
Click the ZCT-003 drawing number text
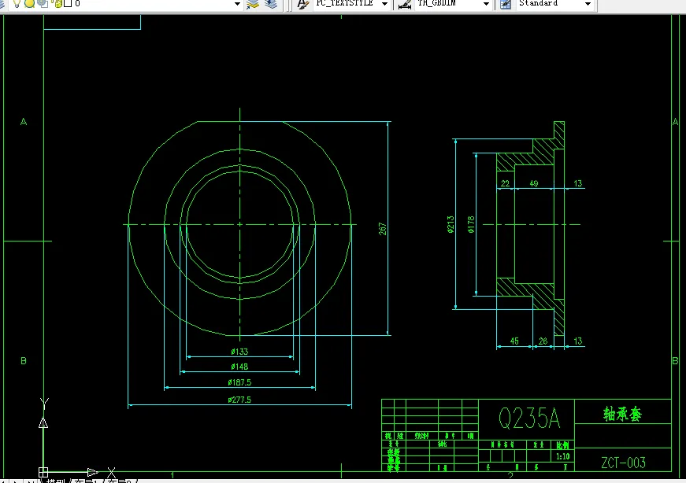(x=624, y=463)
